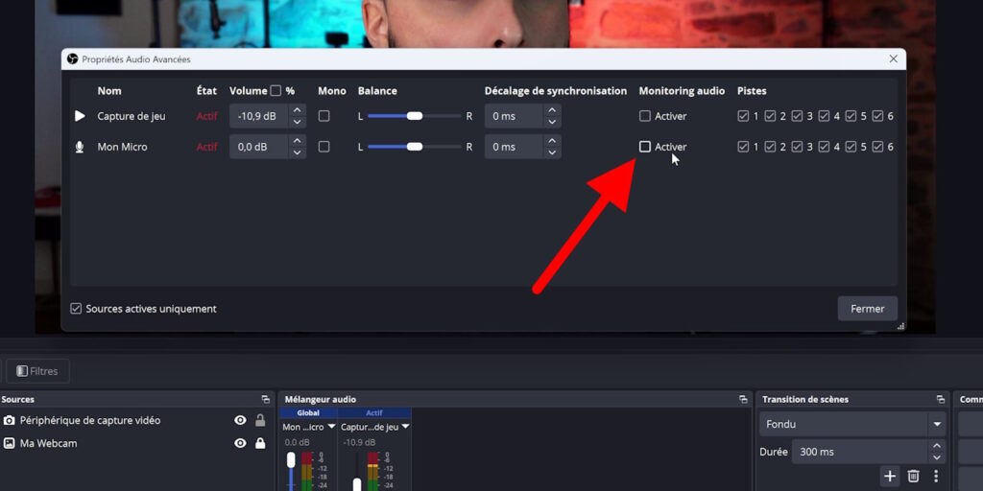Close the Propriétés Audio Avancées dialog with X
Viewport: 983px width, 491px height.
click(x=894, y=58)
